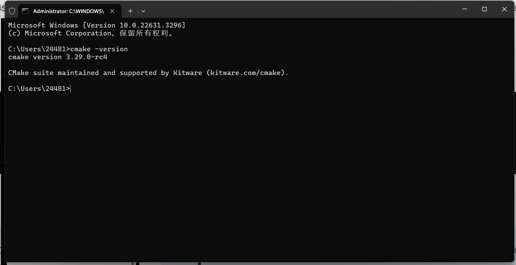Click the "CMake suite maintained" text
516x265 pixels.
click(x=54, y=73)
